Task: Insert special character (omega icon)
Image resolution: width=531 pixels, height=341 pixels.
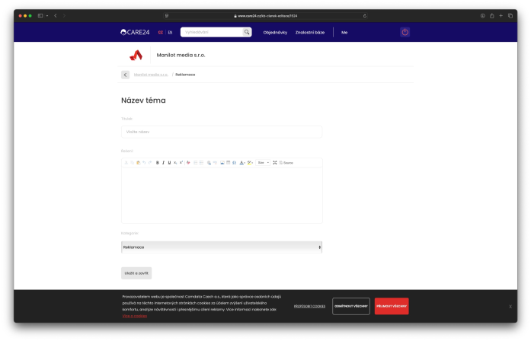Action: [234, 163]
